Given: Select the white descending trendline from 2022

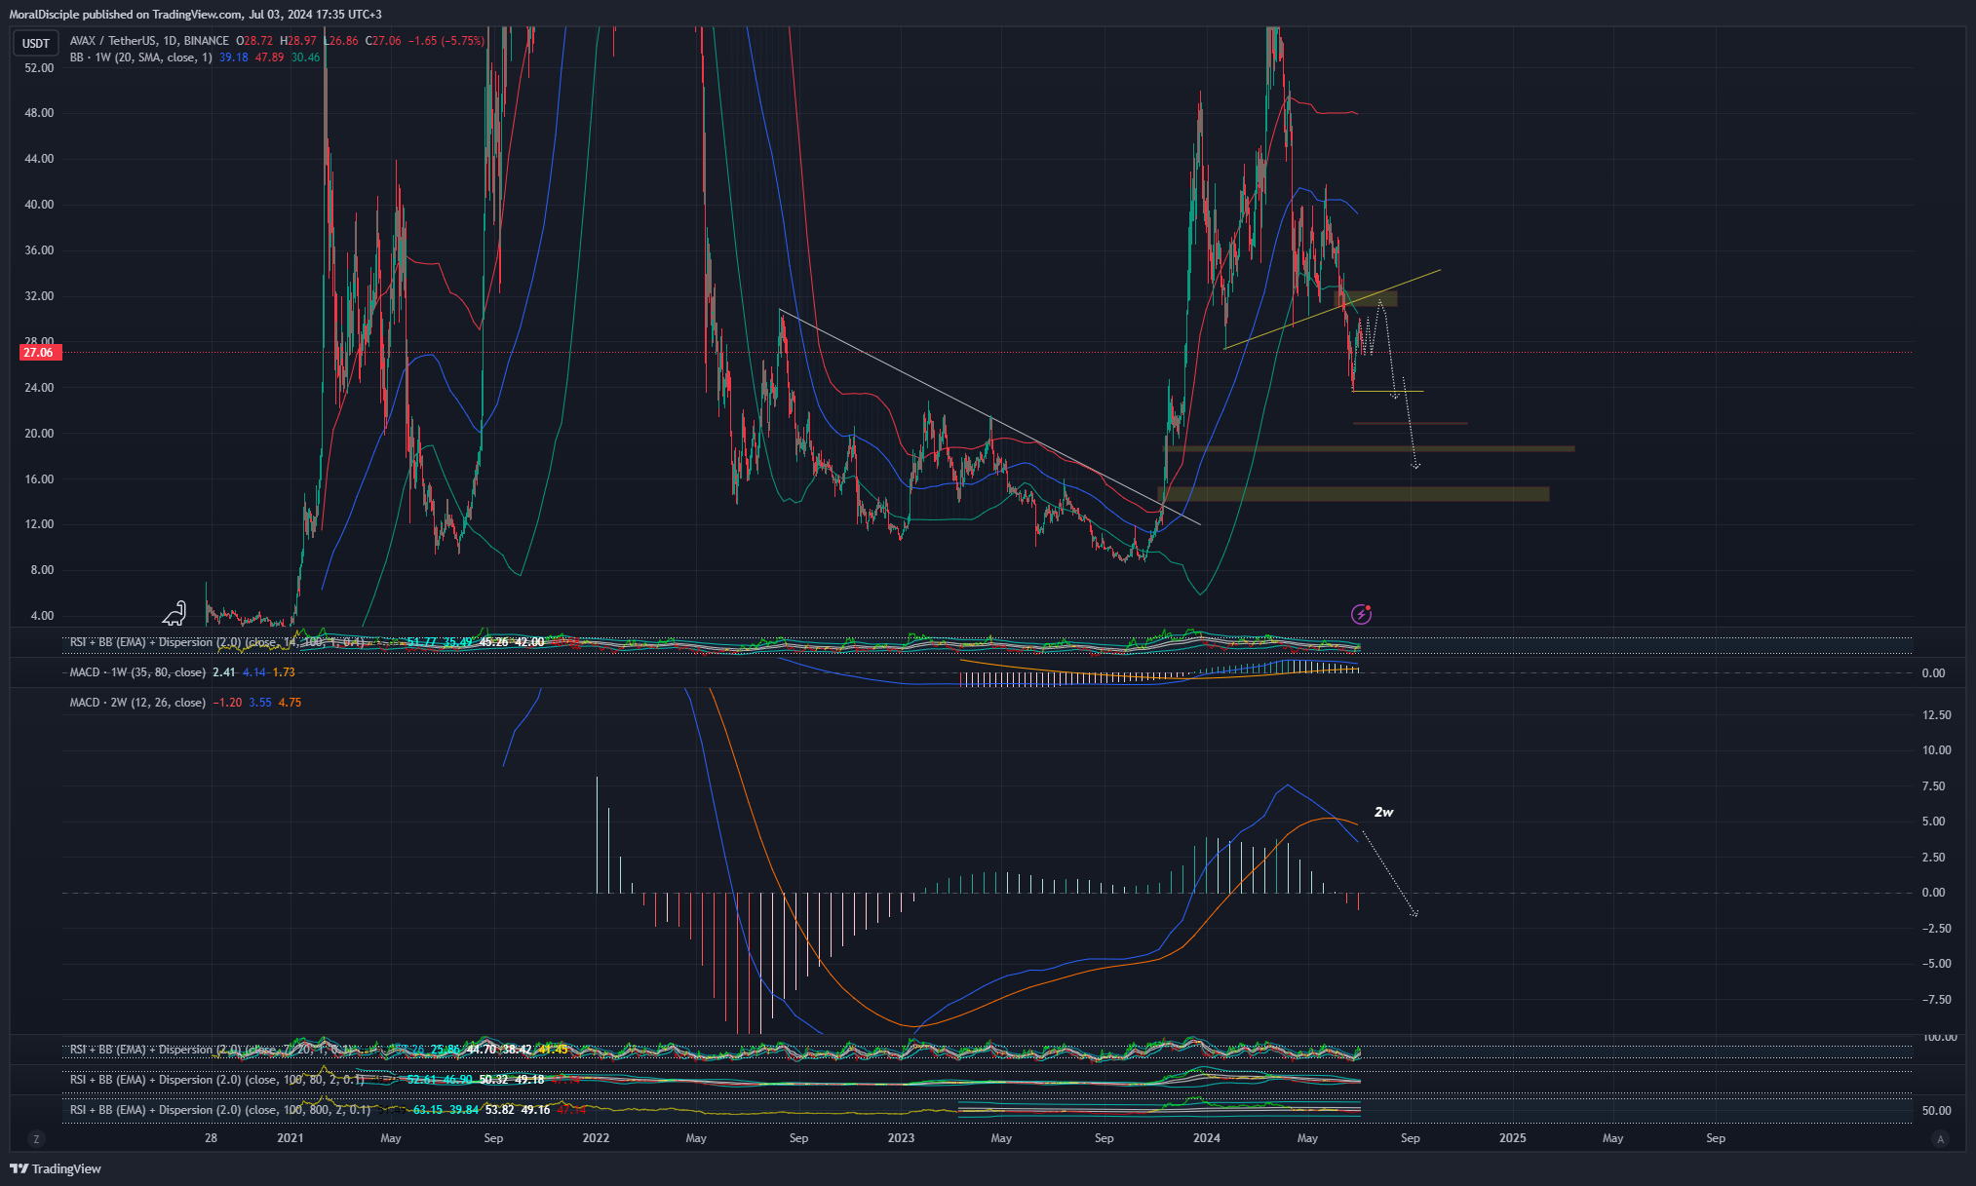Looking at the screenshot, I should (x=989, y=417).
